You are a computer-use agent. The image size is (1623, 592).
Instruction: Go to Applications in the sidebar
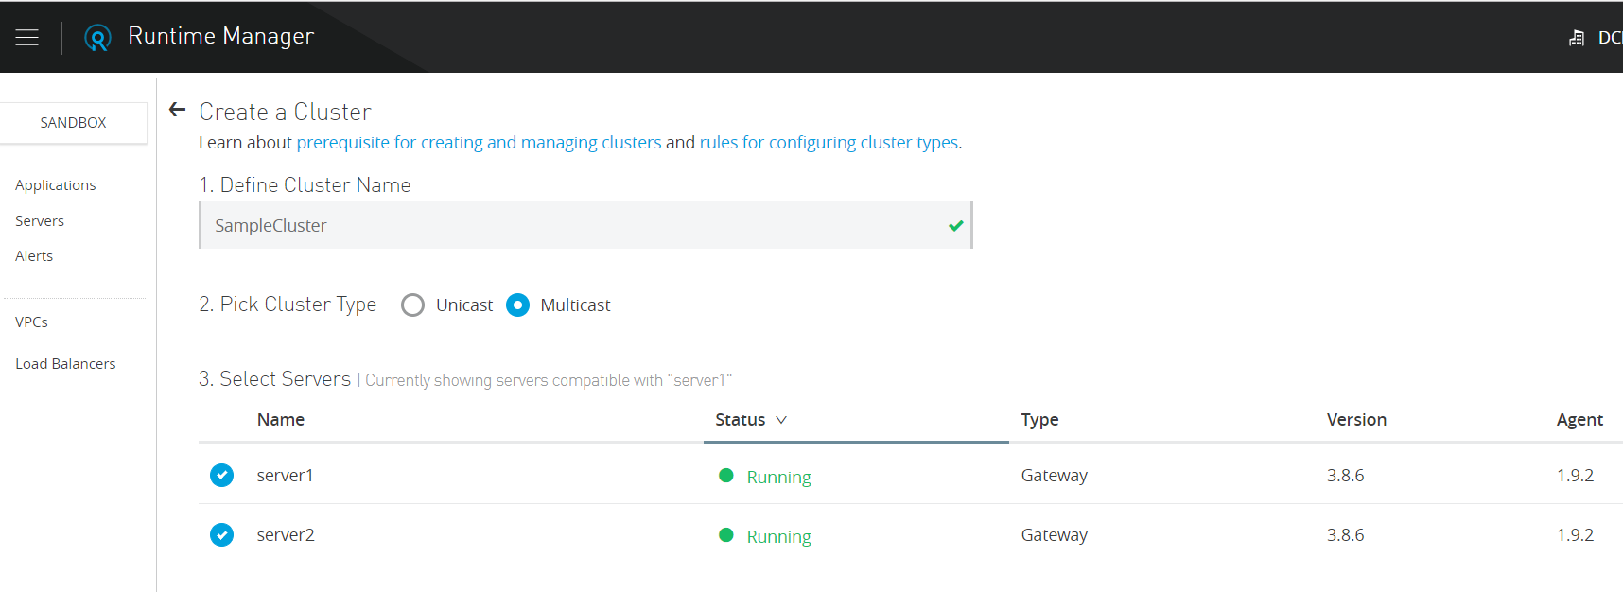click(56, 185)
